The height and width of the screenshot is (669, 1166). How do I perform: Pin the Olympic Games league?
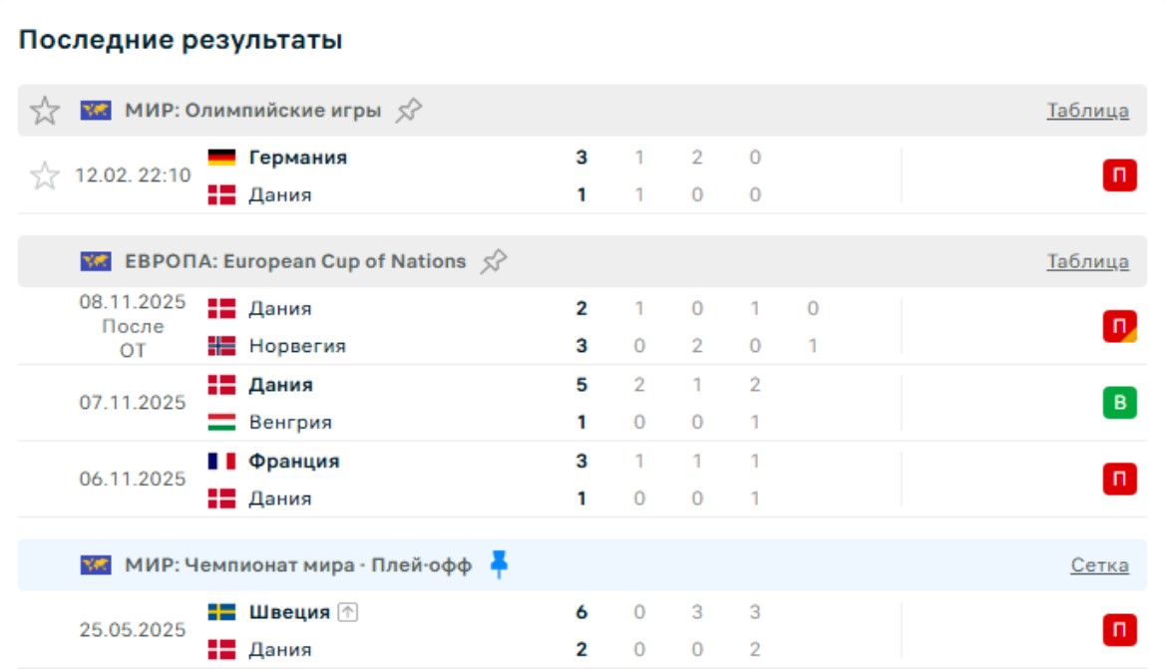(x=408, y=111)
